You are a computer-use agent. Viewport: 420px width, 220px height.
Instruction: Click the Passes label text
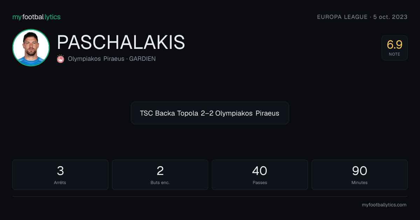point(260,183)
